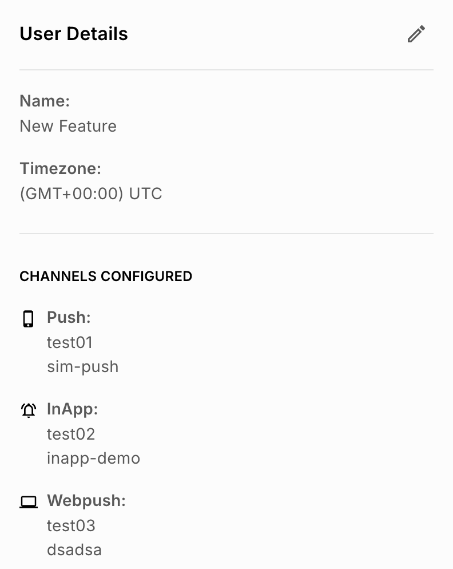453x569 pixels.
Task: Click the Webpush channel label
Action: tap(86, 501)
